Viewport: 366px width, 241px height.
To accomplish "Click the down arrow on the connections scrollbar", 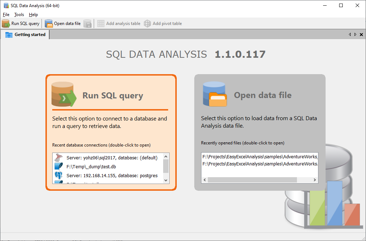I will [x=166, y=181].
